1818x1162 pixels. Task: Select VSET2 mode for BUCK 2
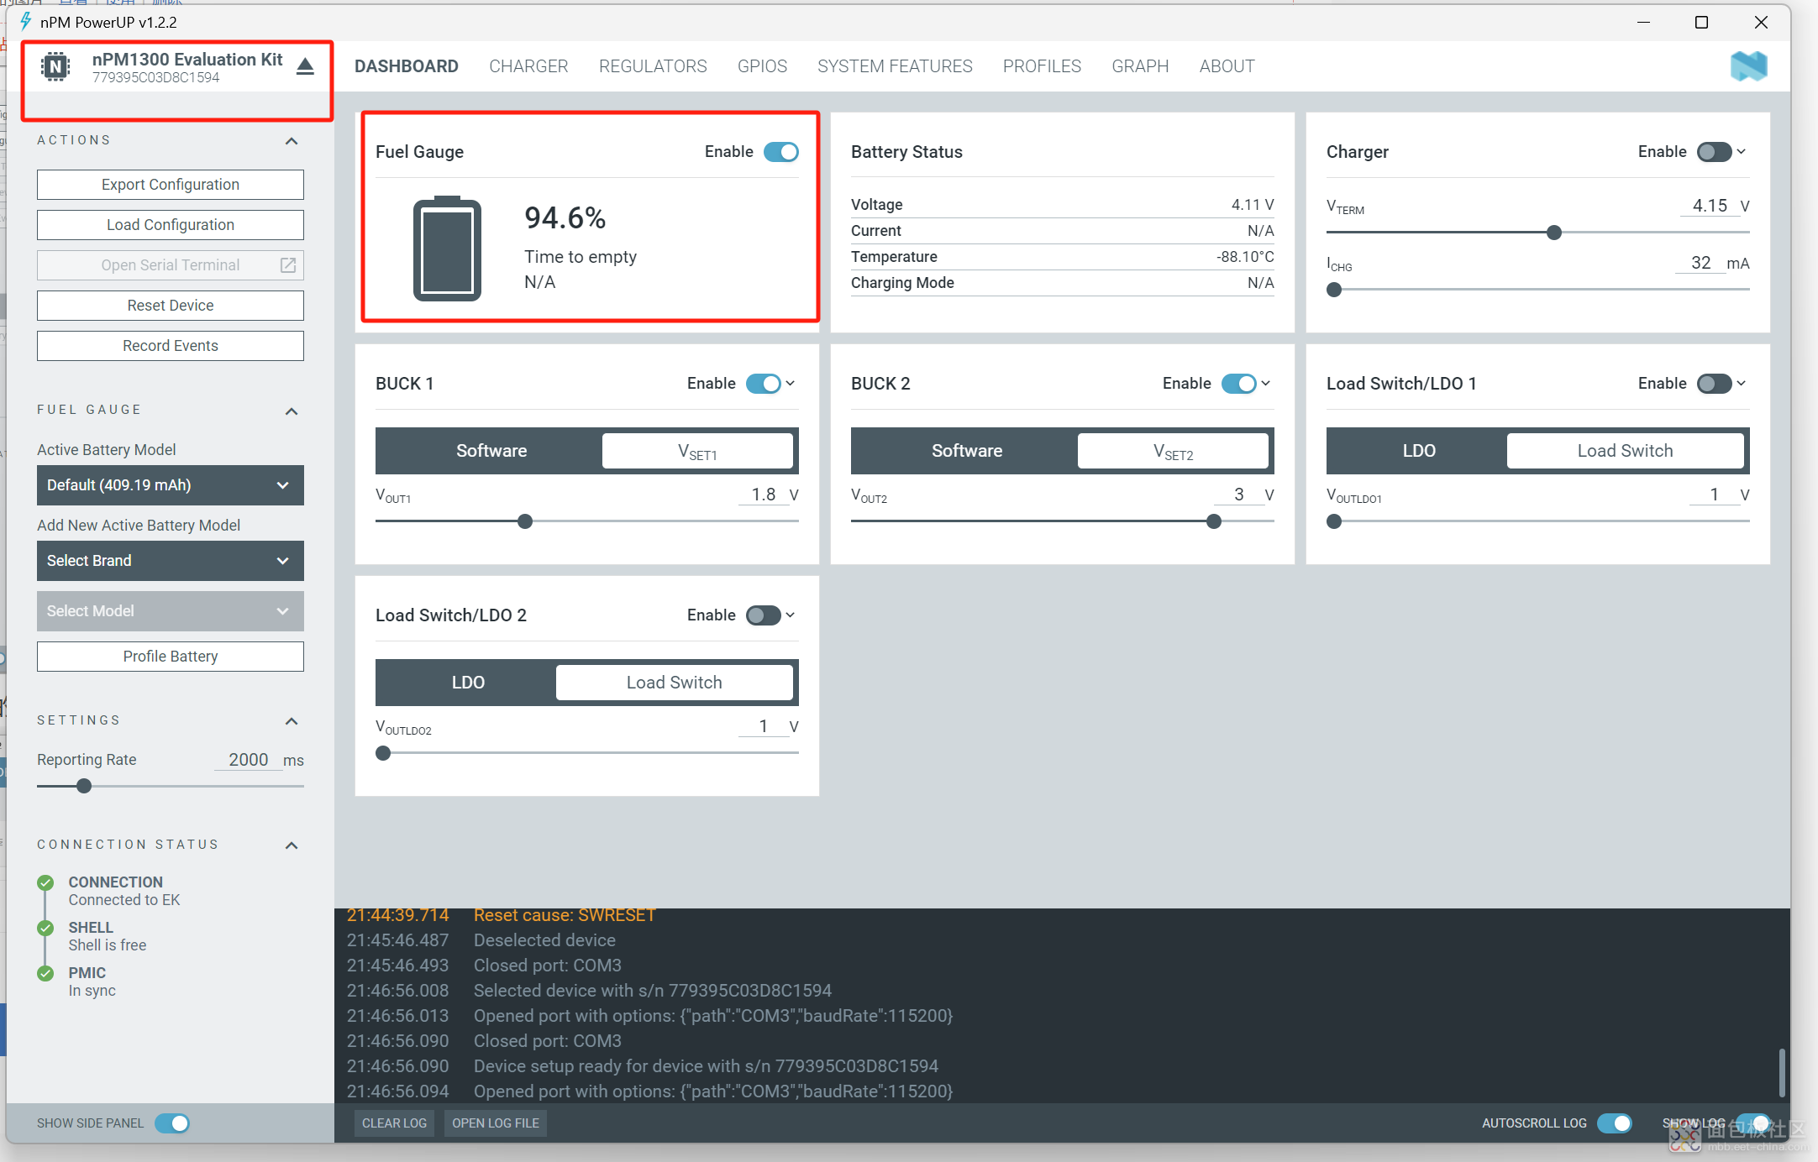[x=1173, y=451]
